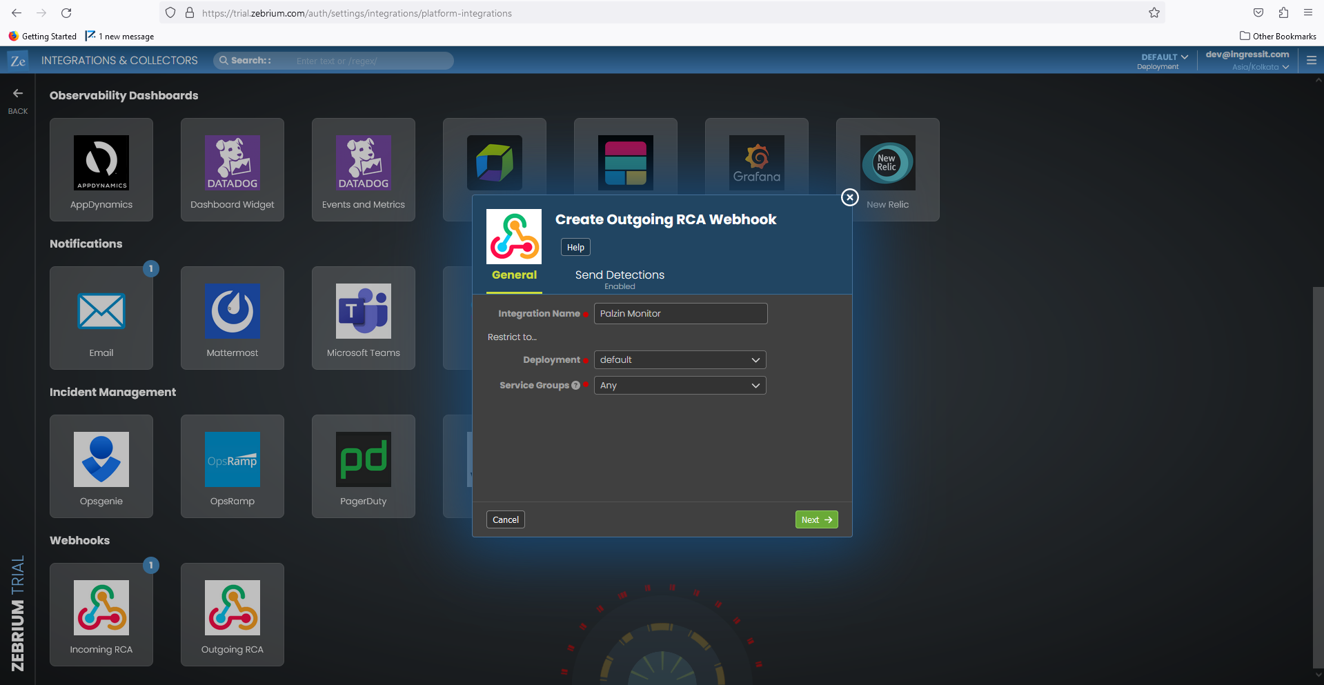Open the 1 new message bookmark
This screenshot has width=1324, height=685.
pyautogui.click(x=119, y=36)
